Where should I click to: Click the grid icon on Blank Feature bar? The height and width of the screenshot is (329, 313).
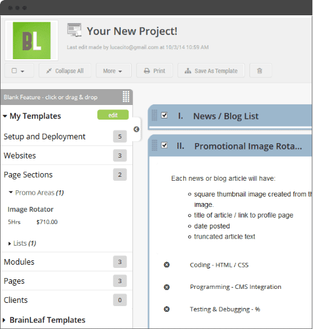click(x=126, y=97)
